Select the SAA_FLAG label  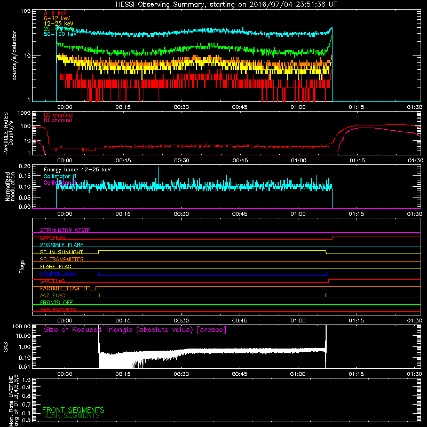tap(52, 281)
